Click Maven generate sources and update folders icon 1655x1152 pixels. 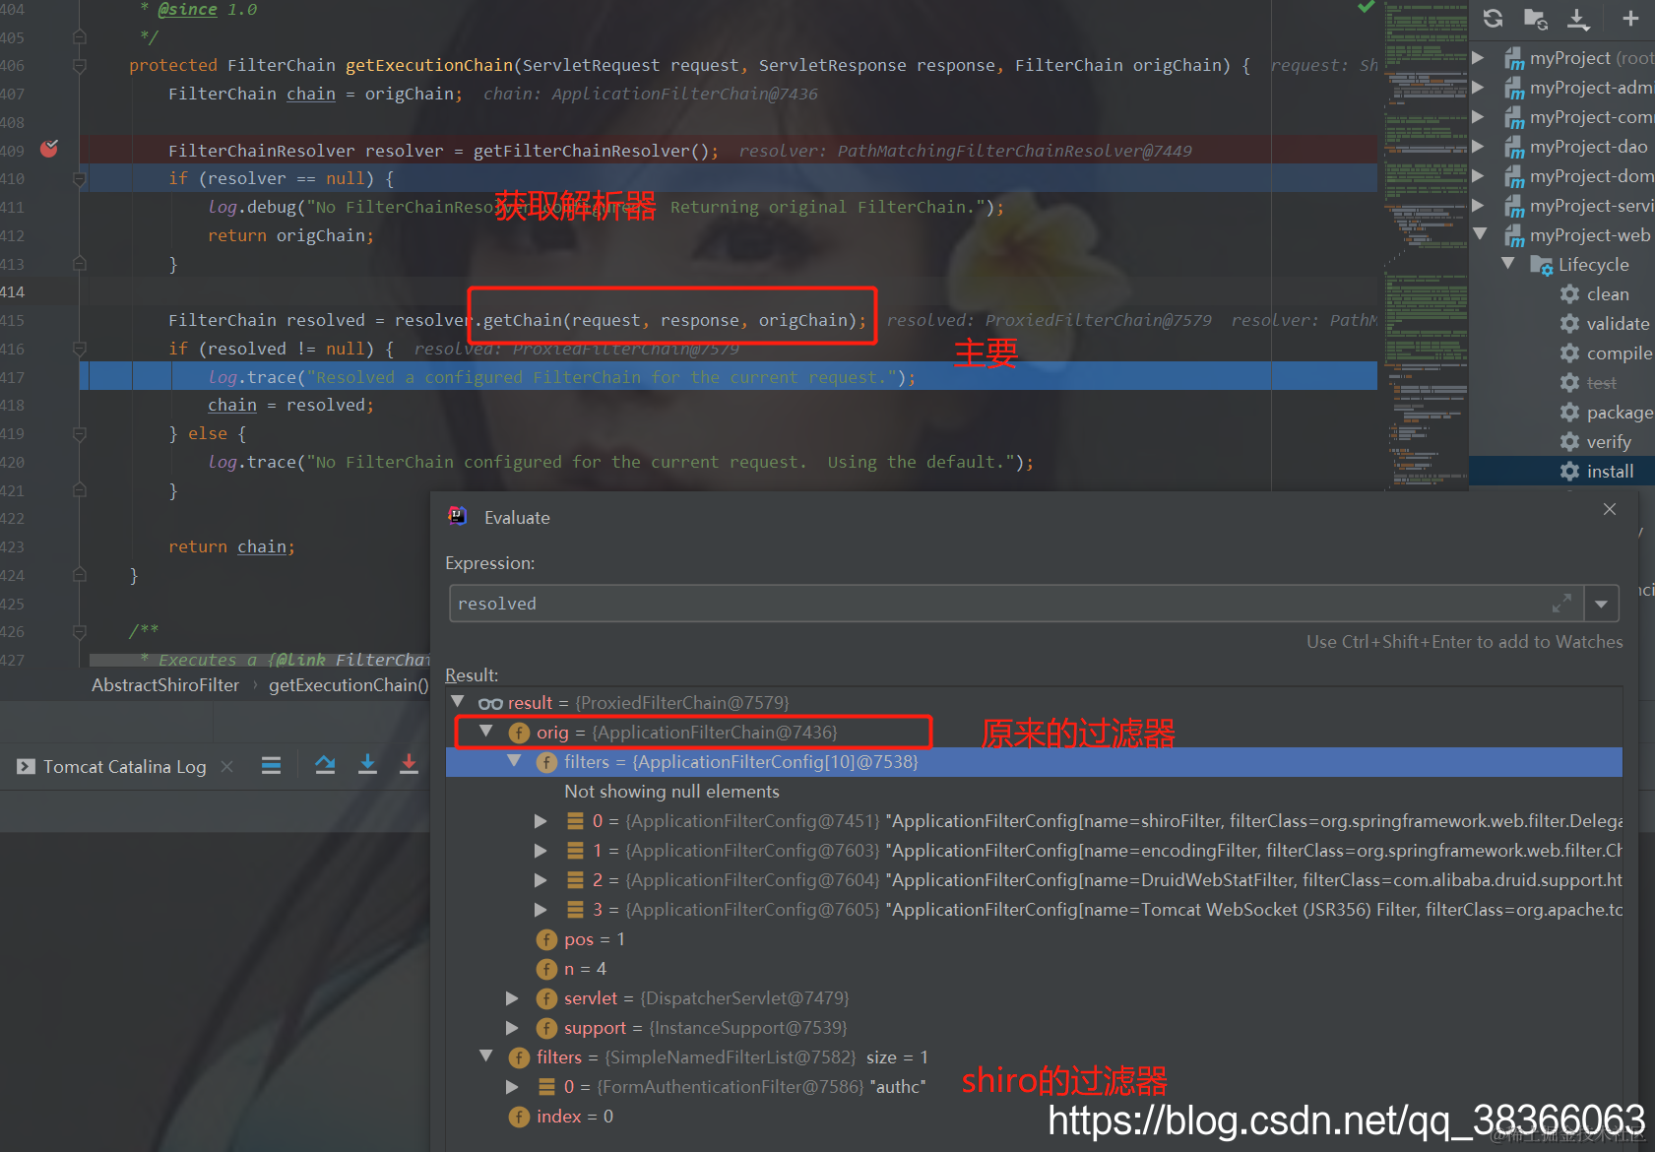[1535, 18]
